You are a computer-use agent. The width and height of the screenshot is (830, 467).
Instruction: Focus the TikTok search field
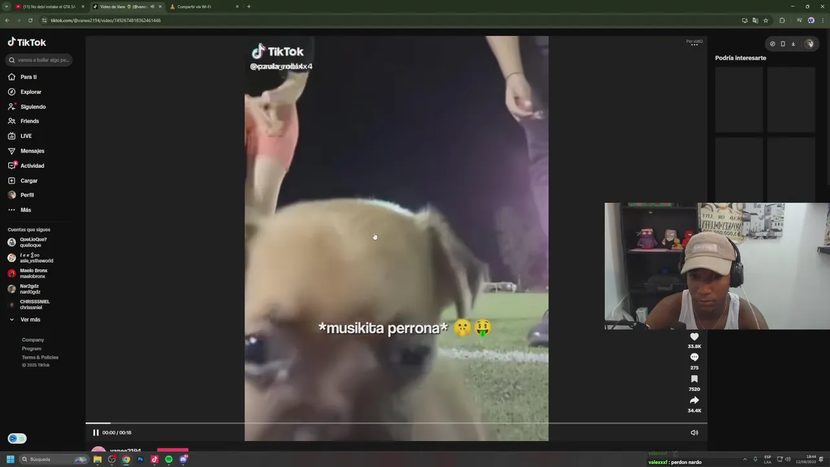39,60
